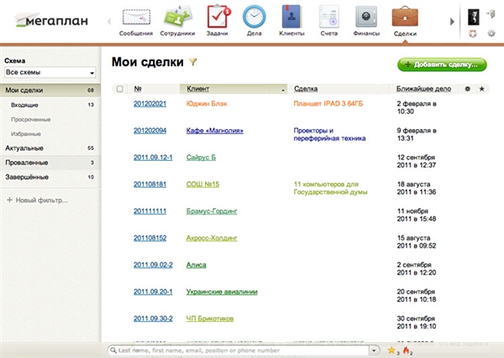Open the Все схемы dropdown
Viewport: 504px width, 358px height.
pyautogui.click(x=50, y=72)
